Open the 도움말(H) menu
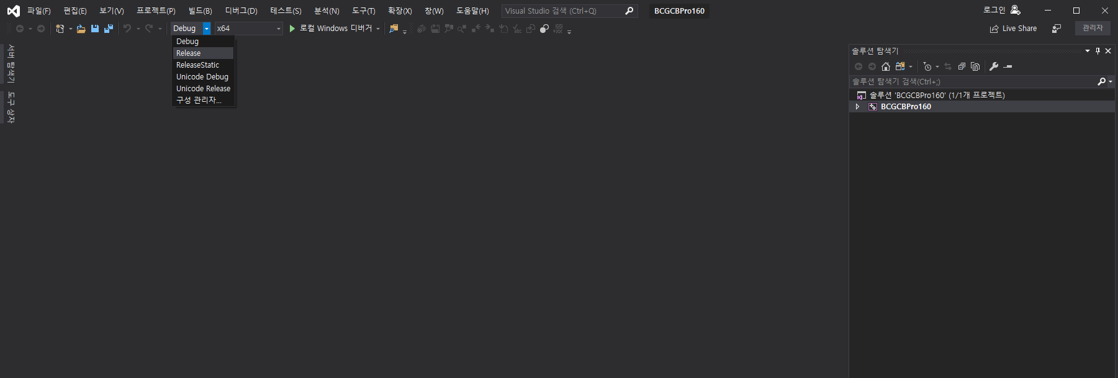Image resolution: width=1118 pixels, height=378 pixels. click(472, 11)
